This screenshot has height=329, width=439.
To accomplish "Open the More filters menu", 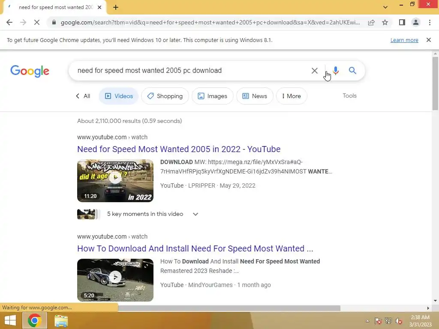I will pyautogui.click(x=292, y=96).
